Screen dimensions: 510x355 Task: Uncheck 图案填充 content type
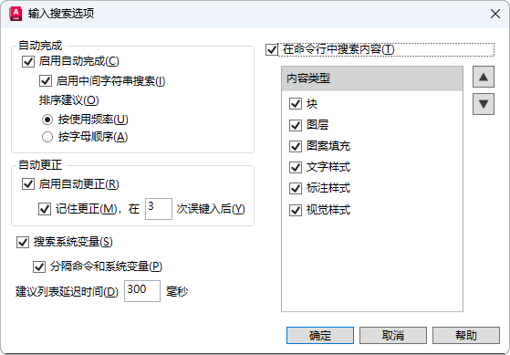pyautogui.click(x=296, y=146)
